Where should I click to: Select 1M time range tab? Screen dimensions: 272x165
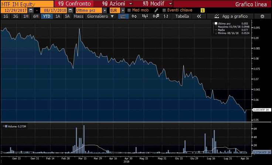coord(25,16)
